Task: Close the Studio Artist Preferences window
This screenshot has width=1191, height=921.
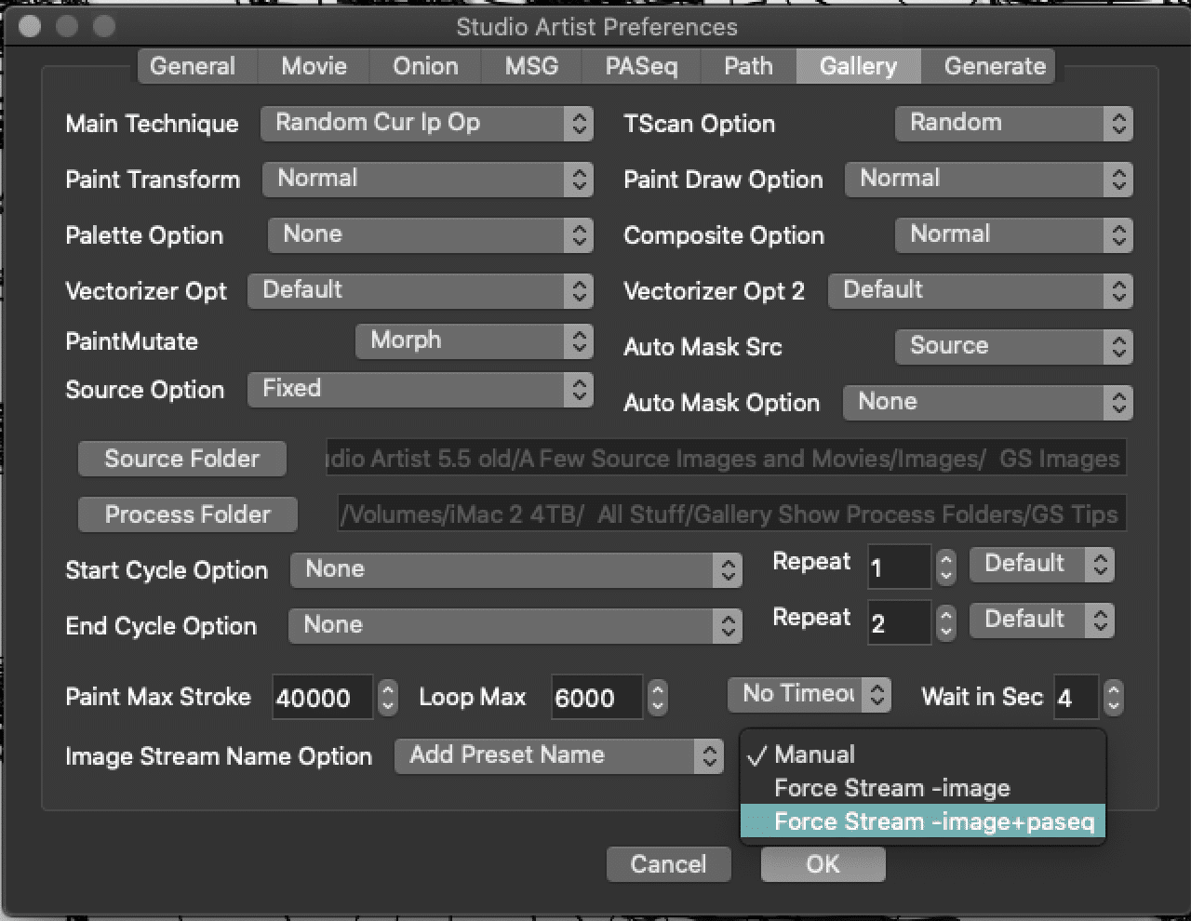Action: point(30,26)
